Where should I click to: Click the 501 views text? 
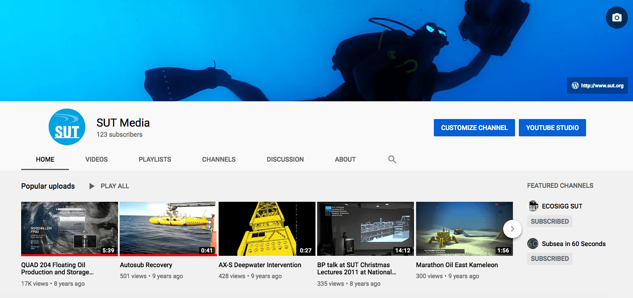coord(133,276)
